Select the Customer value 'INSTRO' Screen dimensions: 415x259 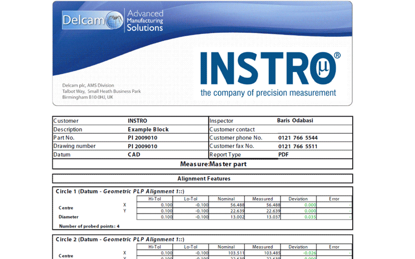pyautogui.click(x=137, y=121)
